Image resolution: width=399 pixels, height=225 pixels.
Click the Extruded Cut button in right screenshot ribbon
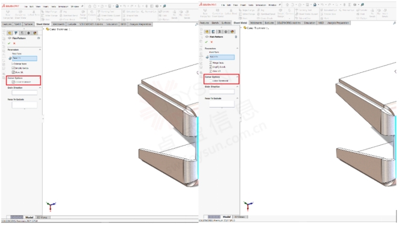pos(330,10)
